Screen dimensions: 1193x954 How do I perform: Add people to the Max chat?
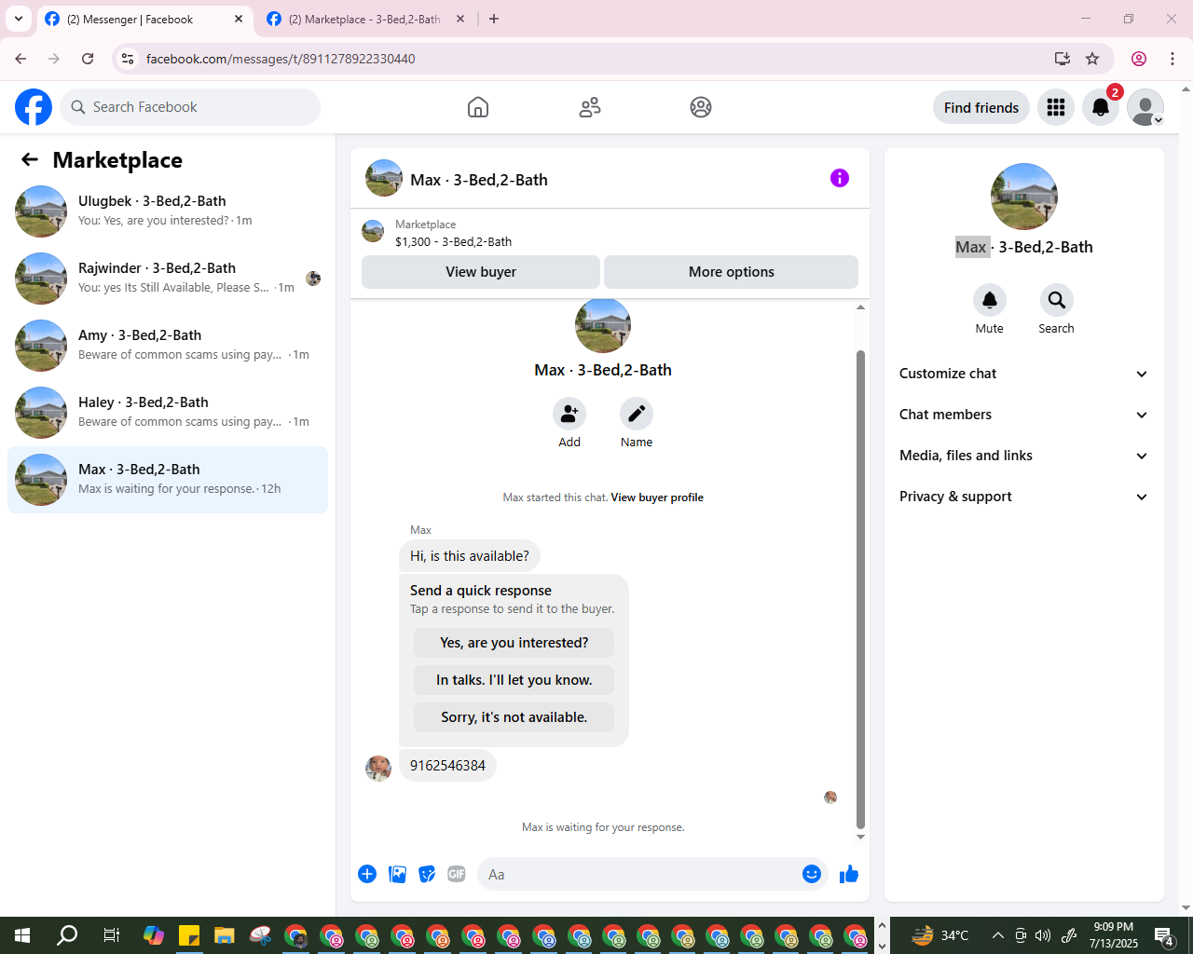coord(569,414)
